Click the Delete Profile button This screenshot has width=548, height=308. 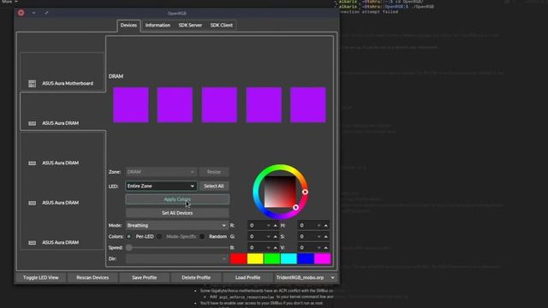196,277
